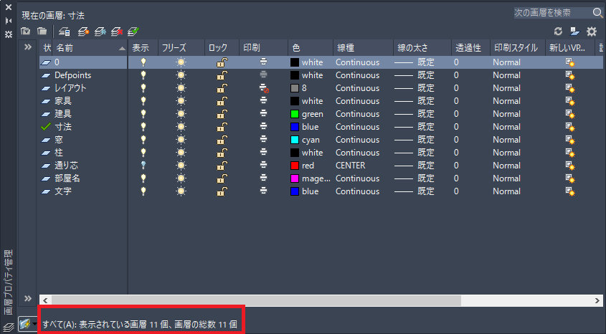Toggle visibility bulb for 部屋名
Screen dimensions: 606x334
(143, 178)
